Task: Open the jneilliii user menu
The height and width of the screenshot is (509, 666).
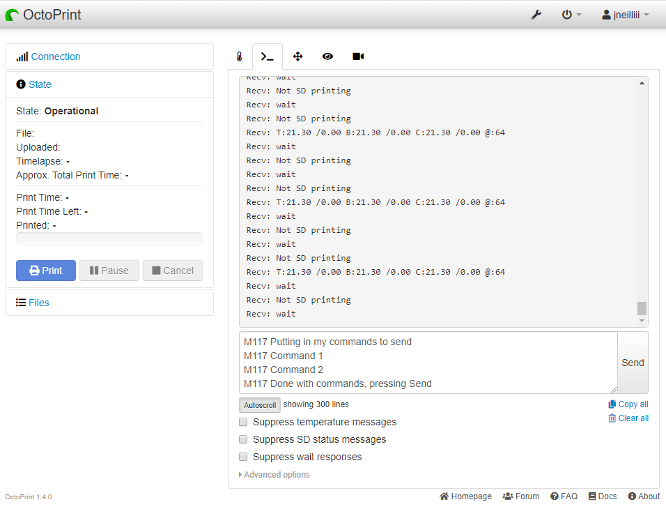Action: coord(625,15)
